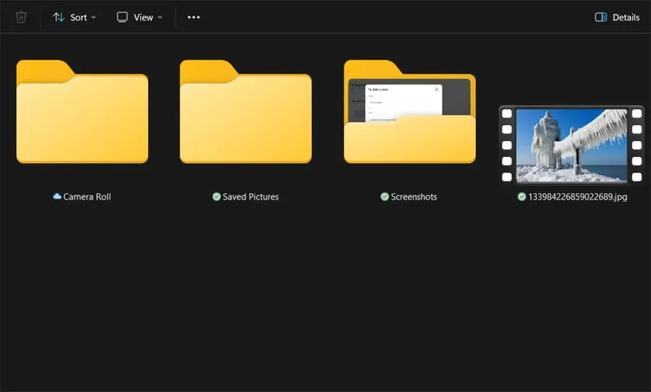Click the Camera Roll label

(x=86, y=196)
